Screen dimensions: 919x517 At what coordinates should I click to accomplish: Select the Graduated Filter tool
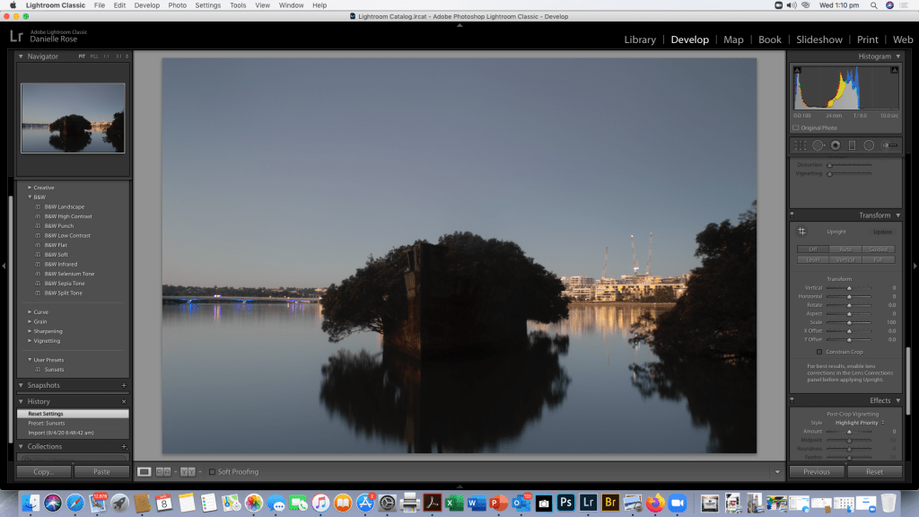click(852, 145)
